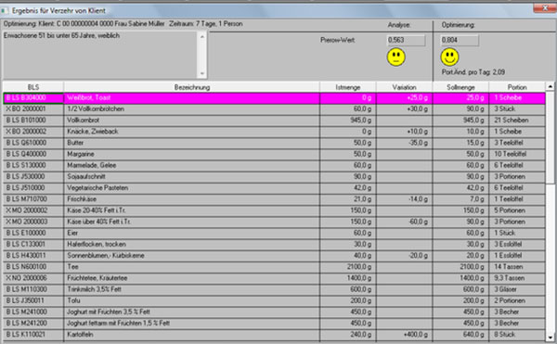The width and height of the screenshot is (557, 344).
Task: Click the Bezeichnung column header
Action: 192,87
